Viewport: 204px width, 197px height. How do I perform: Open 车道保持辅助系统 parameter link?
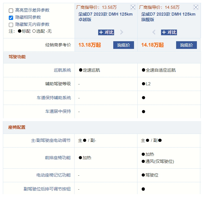[x=54, y=98]
